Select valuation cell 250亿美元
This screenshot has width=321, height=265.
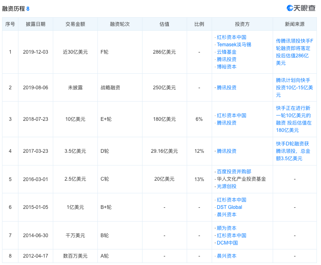pos(165,88)
